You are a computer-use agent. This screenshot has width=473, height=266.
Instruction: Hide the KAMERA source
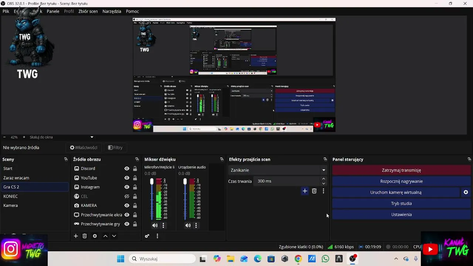127,205
